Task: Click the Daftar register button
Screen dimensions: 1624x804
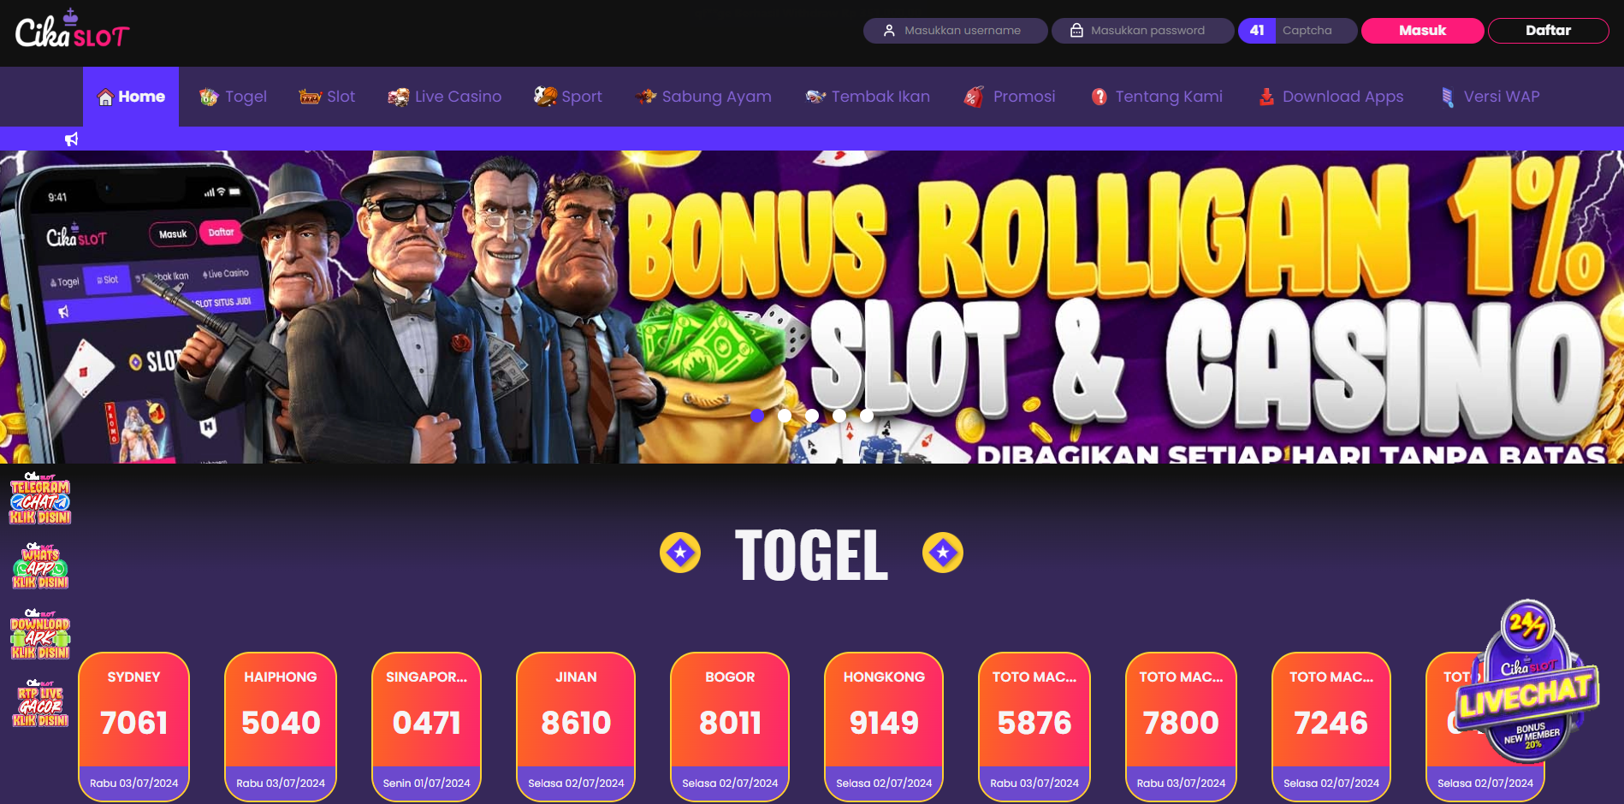Action: [x=1548, y=31]
